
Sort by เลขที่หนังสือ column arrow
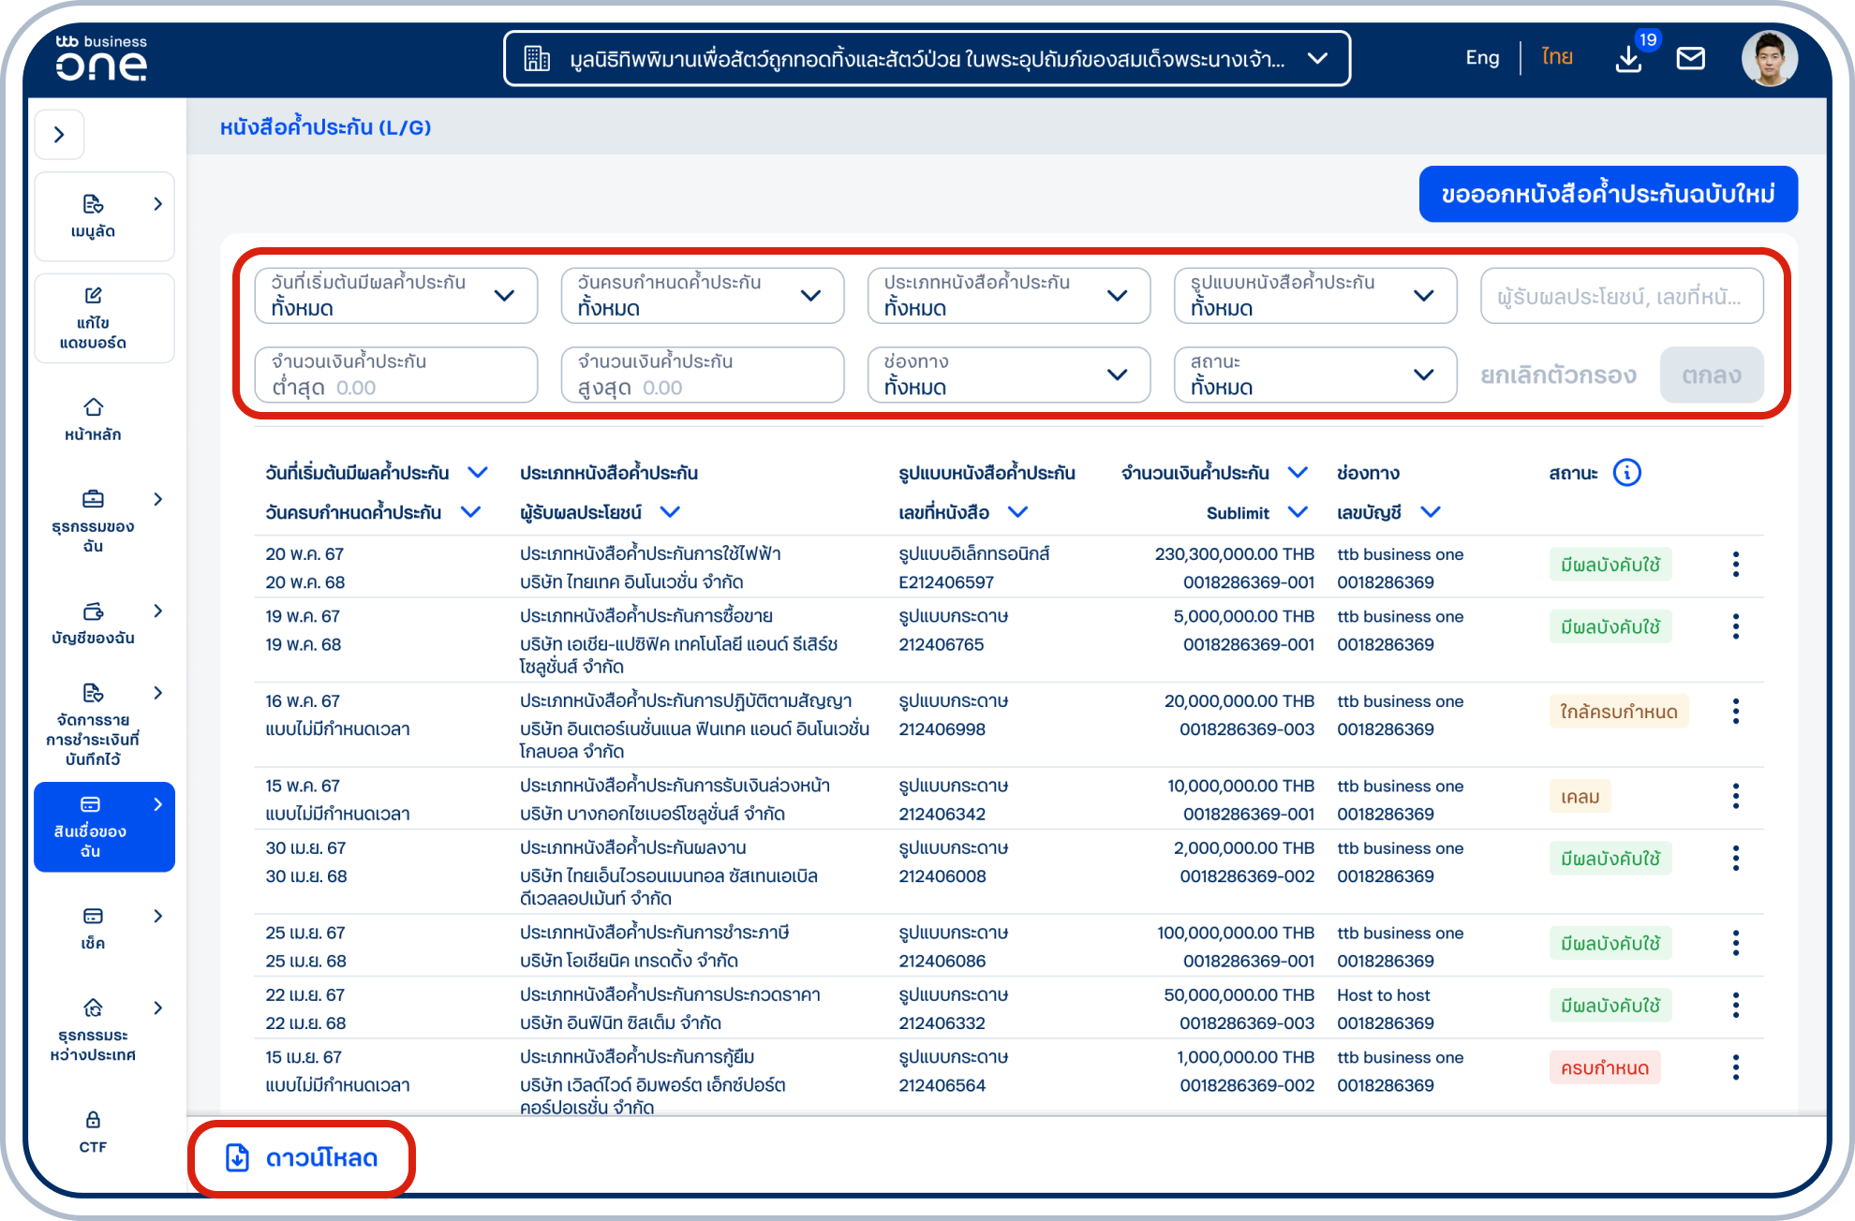tap(1017, 512)
